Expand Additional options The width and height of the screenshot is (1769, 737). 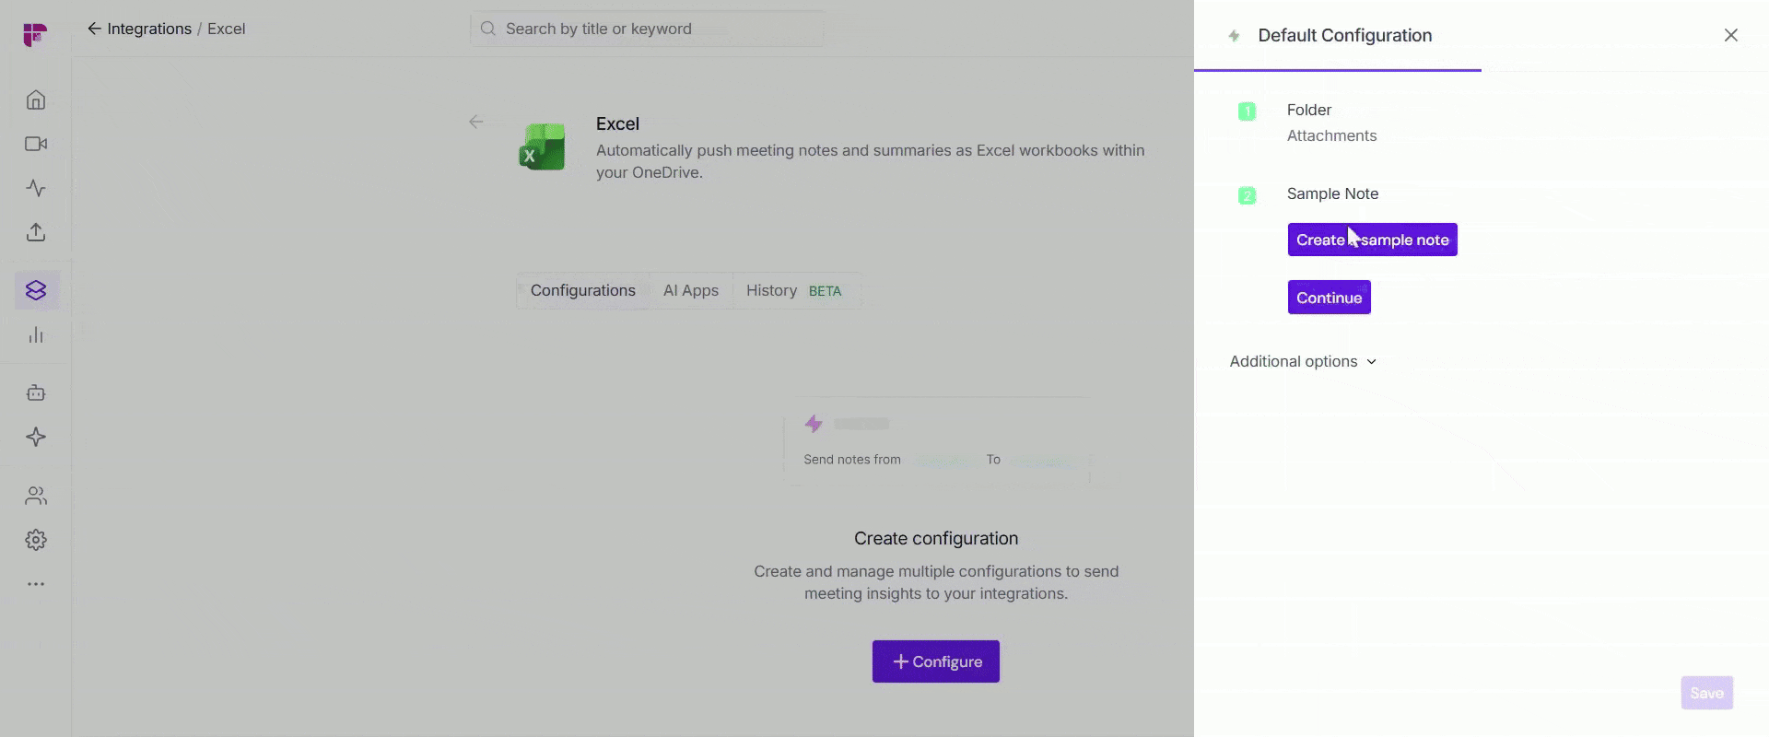point(1303,361)
